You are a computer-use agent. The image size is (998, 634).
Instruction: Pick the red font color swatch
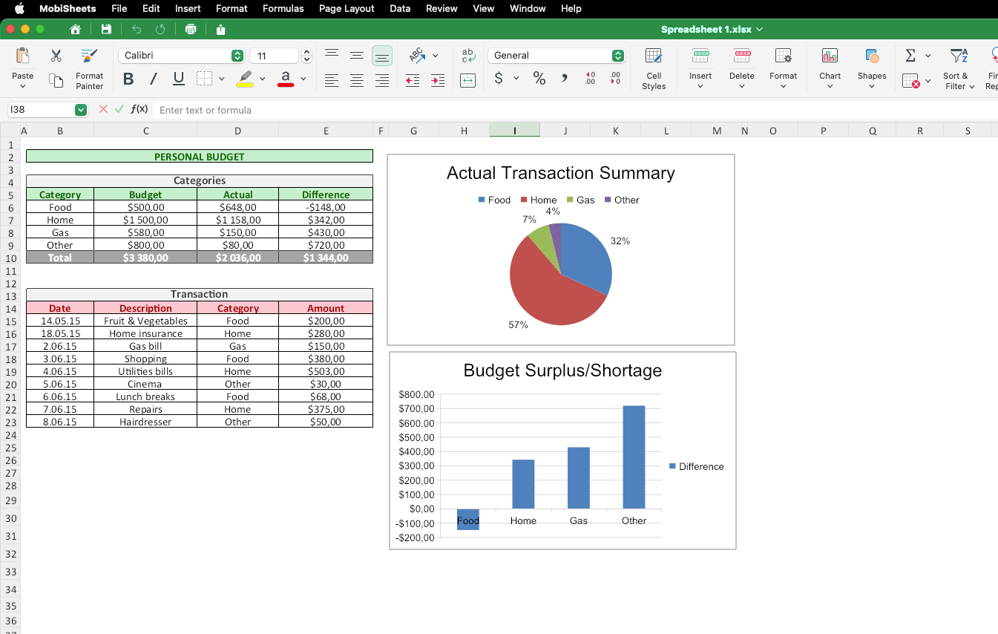click(286, 83)
